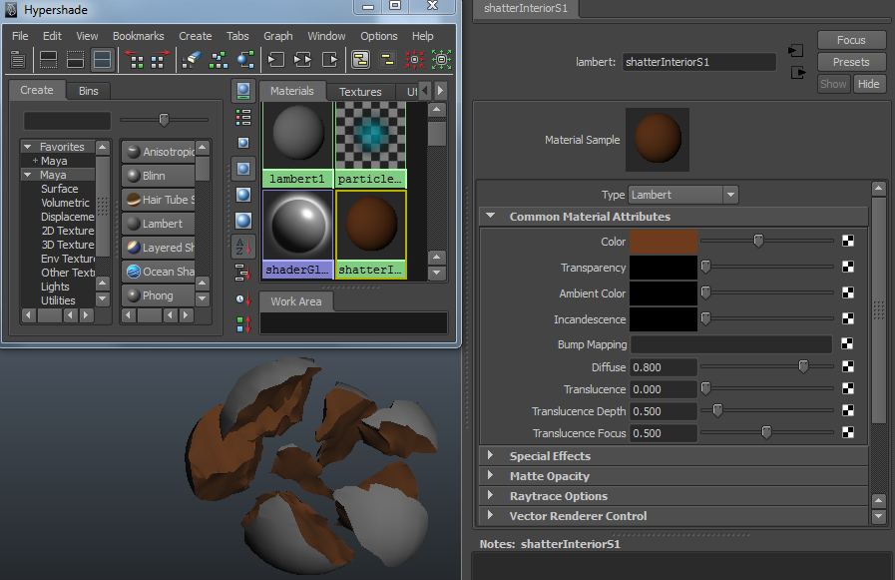Click the Presets button
This screenshot has width=895, height=580.
click(x=851, y=62)
